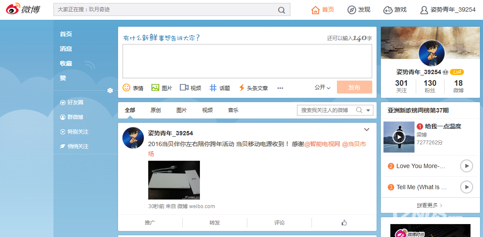Open the 18 微博 posts count
Image resolution: width=483 pixels, height=237 pixels.
point(458,86)
